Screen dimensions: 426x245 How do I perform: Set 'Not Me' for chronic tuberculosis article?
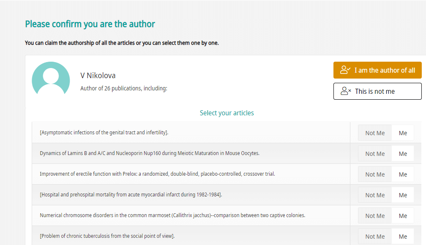[375, 236]
